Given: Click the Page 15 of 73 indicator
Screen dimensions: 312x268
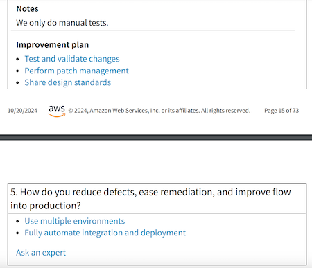Looking at the screenshot, I should pyautogui.click(x=281, y=111).
